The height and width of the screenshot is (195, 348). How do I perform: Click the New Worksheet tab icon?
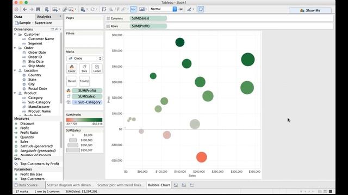point(176,185)
